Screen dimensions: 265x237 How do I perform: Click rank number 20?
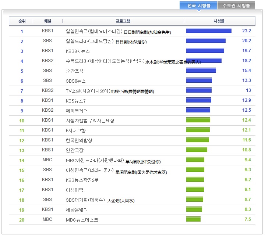22,220
